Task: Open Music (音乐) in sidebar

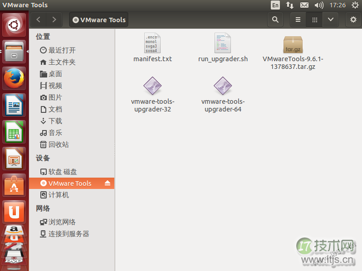Action: click(x=72, y=133)
